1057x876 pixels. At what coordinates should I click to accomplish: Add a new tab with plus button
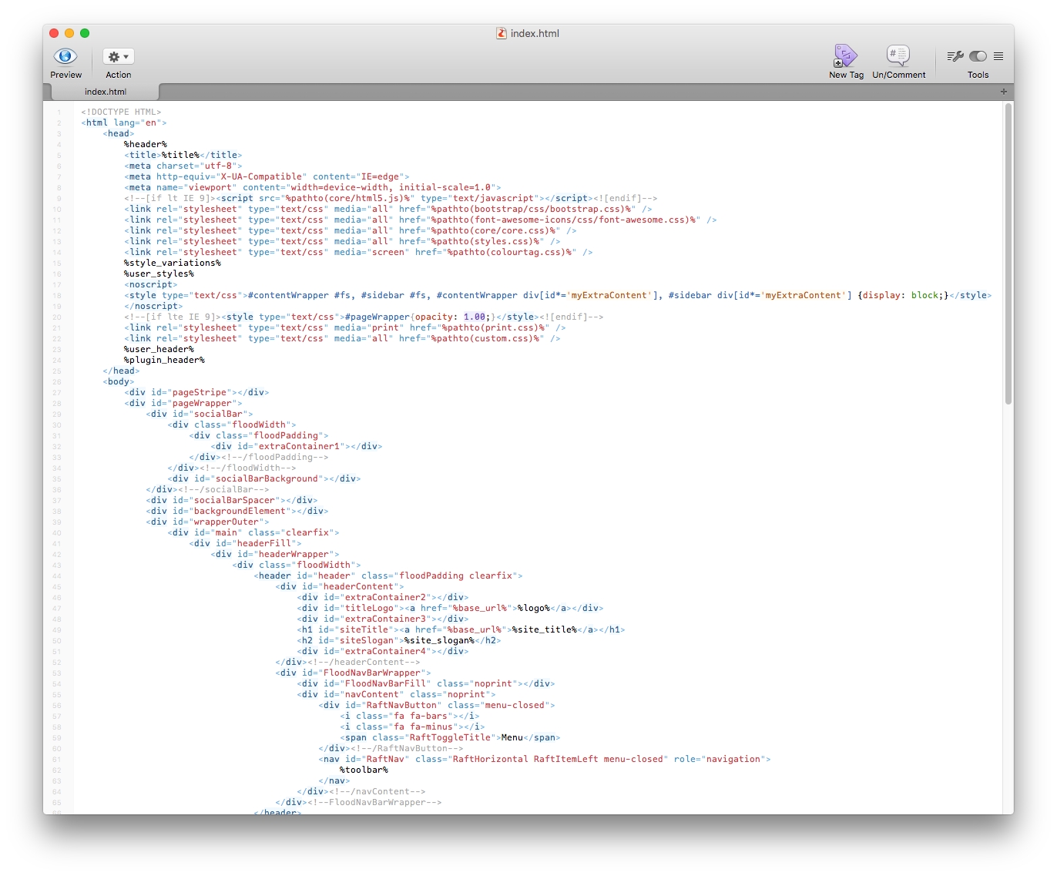click(1004, 92)
